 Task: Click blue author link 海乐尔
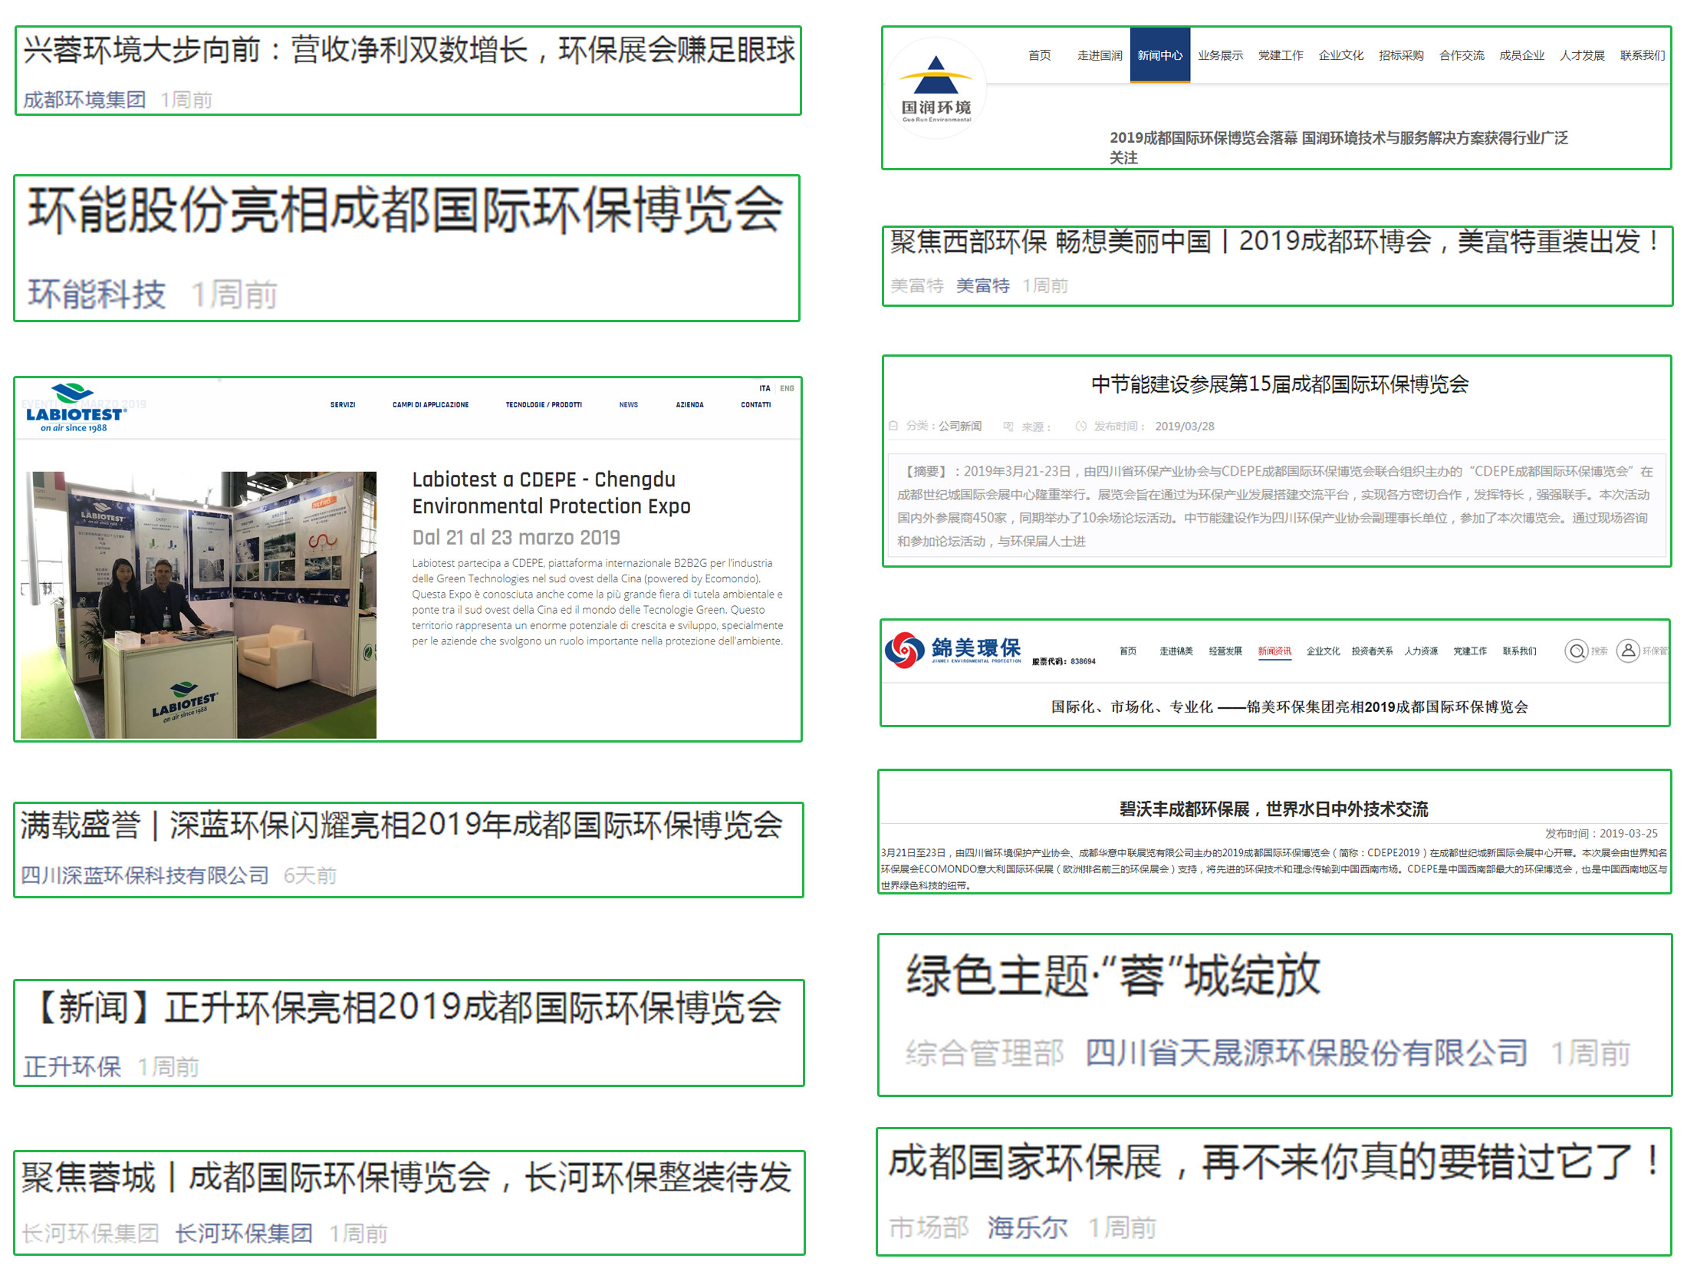coord(1027,1227)
